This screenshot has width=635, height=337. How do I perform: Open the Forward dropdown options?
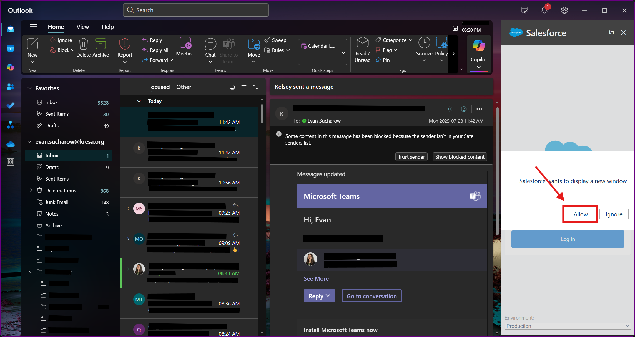pyautogui.click(x=171, y=60)
